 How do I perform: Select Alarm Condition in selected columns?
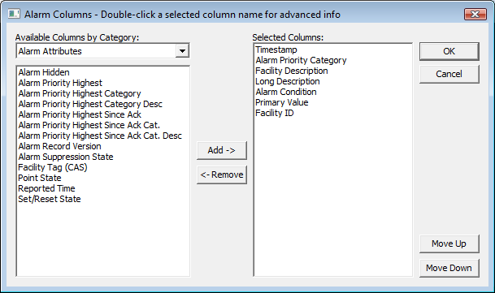point(286,92)
